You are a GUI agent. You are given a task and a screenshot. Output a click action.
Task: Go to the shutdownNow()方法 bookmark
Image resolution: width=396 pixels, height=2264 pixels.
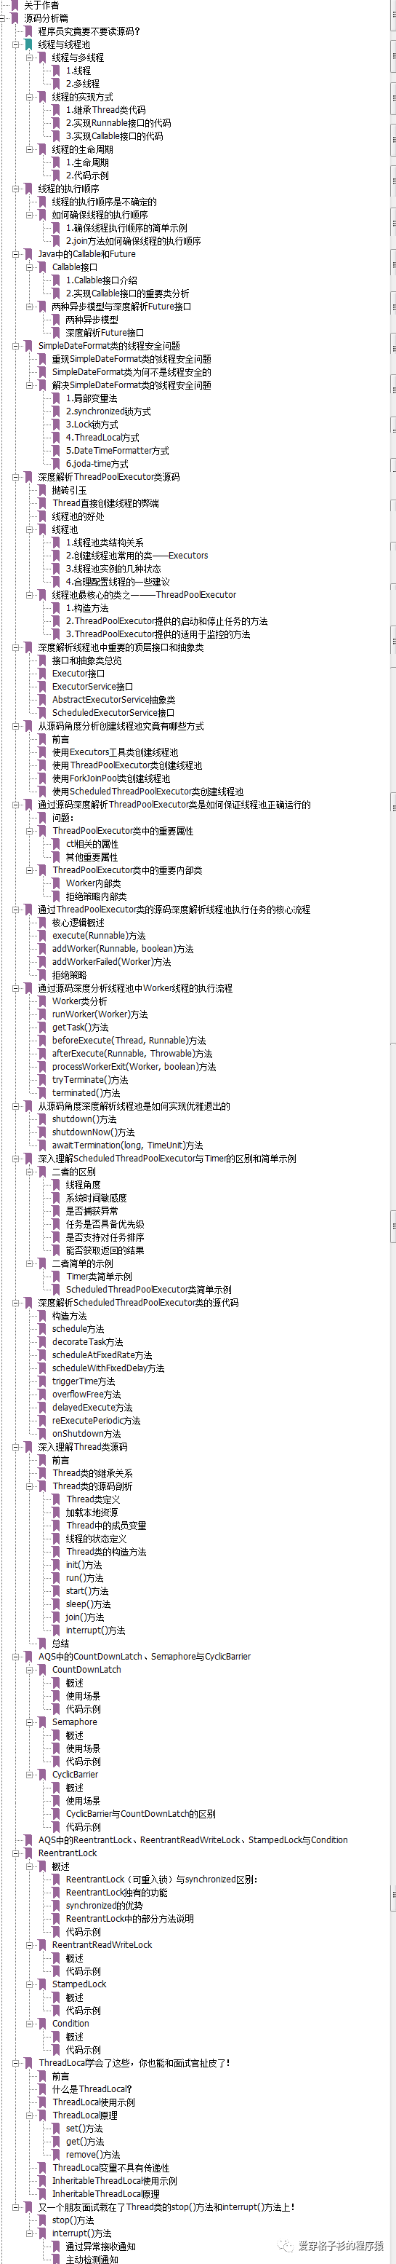pos(93,1132)
